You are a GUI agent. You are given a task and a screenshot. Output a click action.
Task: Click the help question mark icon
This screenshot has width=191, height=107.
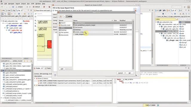[x=55, y=75]
